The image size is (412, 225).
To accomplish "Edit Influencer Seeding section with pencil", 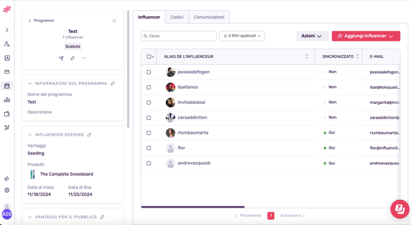I will (x=89, y=135).
